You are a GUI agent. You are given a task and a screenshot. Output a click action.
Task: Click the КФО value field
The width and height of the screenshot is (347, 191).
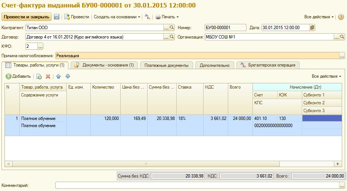[31, 46]
